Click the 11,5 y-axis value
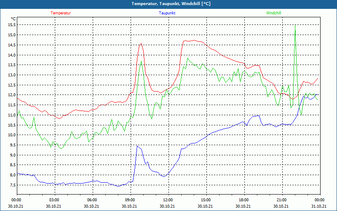The height and width of the screenshot is (211, 337). [x=12, y=105]
